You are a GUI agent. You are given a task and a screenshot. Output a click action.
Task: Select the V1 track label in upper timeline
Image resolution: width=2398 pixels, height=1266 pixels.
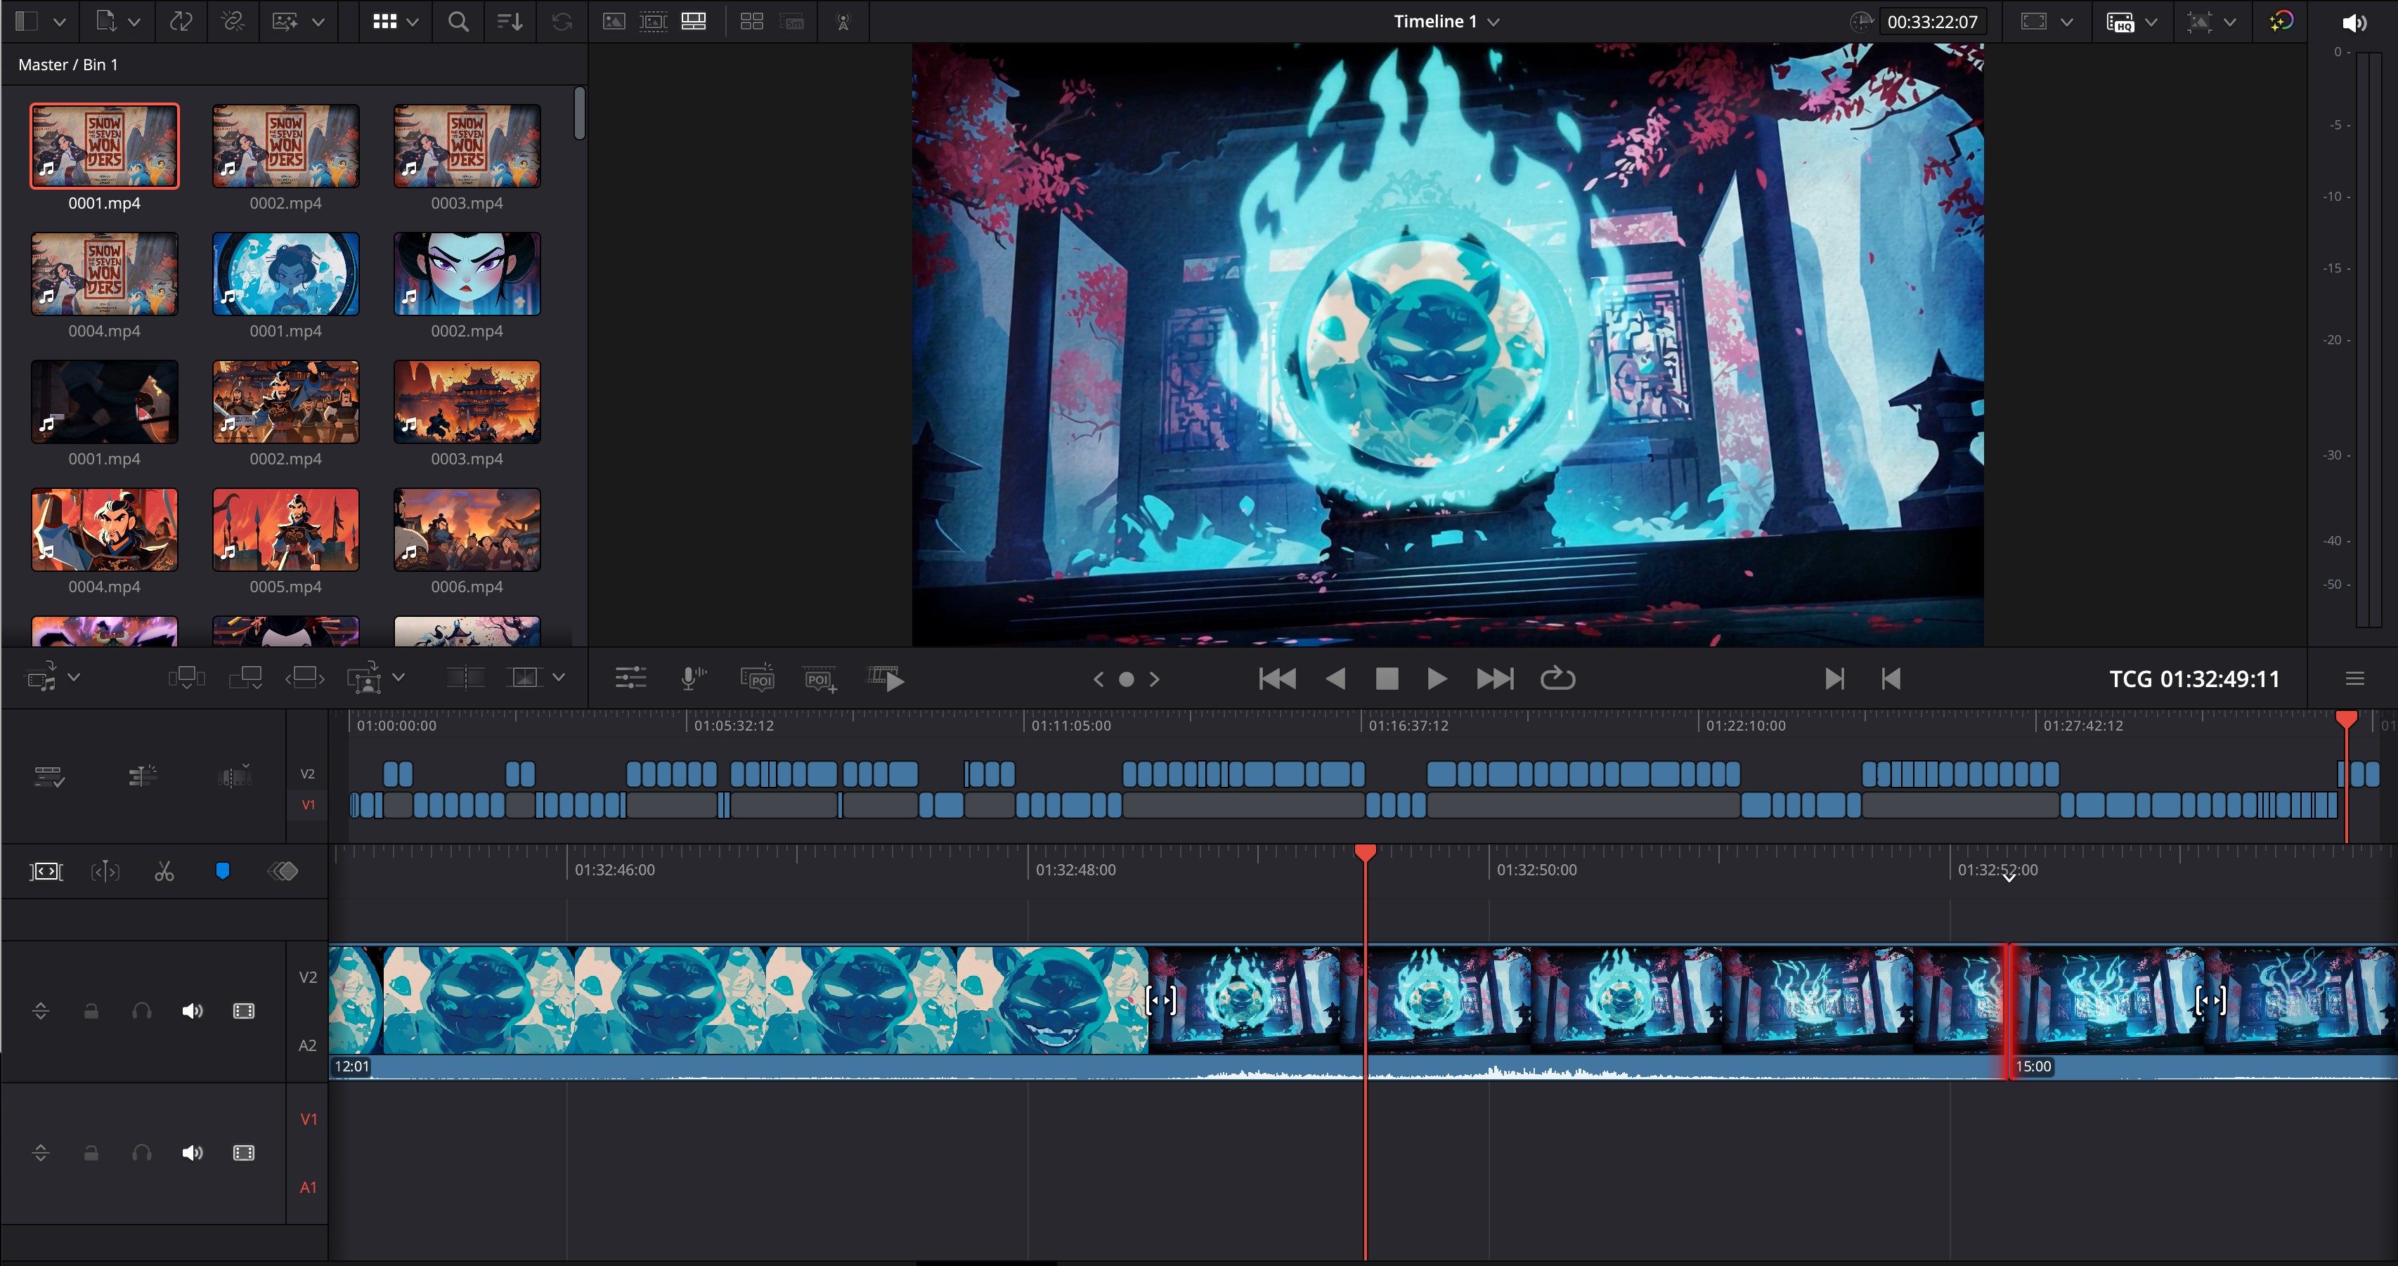click(308, 804)
